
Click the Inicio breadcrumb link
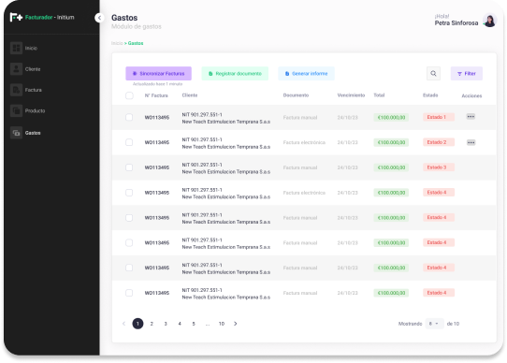coord(117,43)
